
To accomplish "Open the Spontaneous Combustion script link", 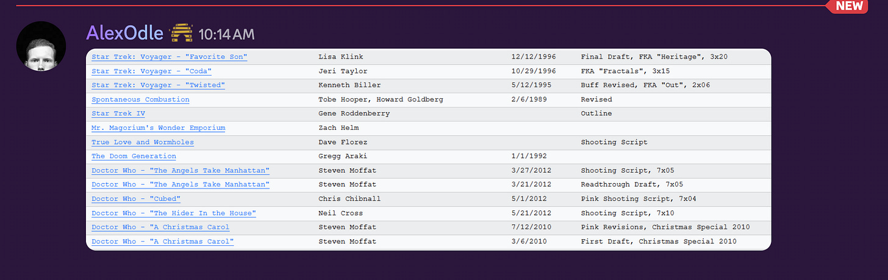I will 140,99.
